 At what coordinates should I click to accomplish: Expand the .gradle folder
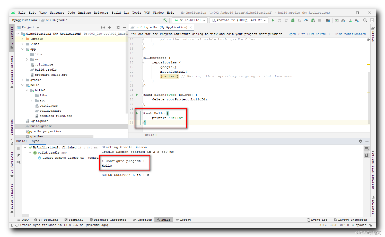point(22,39)
